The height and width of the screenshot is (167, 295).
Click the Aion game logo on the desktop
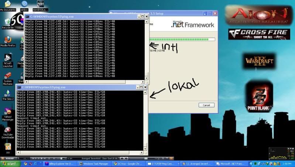(x=259, y=15)
